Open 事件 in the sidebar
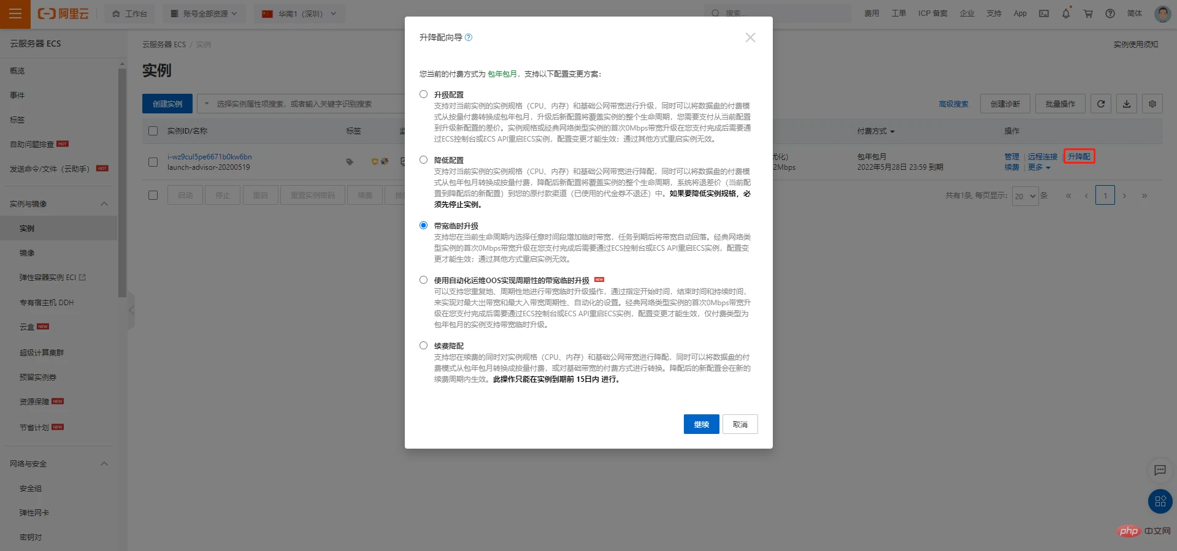The width and height of the screenshot is (1177, 551). point(17,96)
